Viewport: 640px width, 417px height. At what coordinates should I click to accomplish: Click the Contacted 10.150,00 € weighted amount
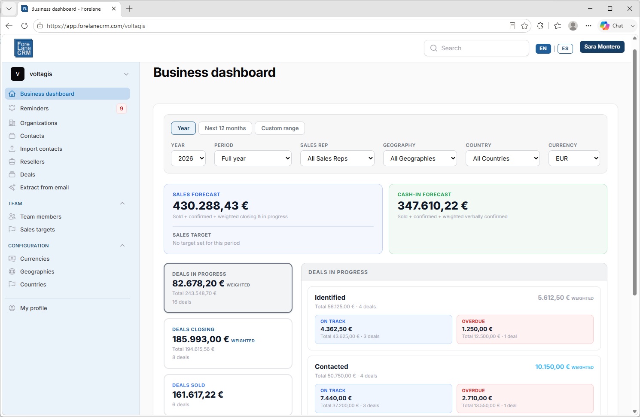point(552,367)
